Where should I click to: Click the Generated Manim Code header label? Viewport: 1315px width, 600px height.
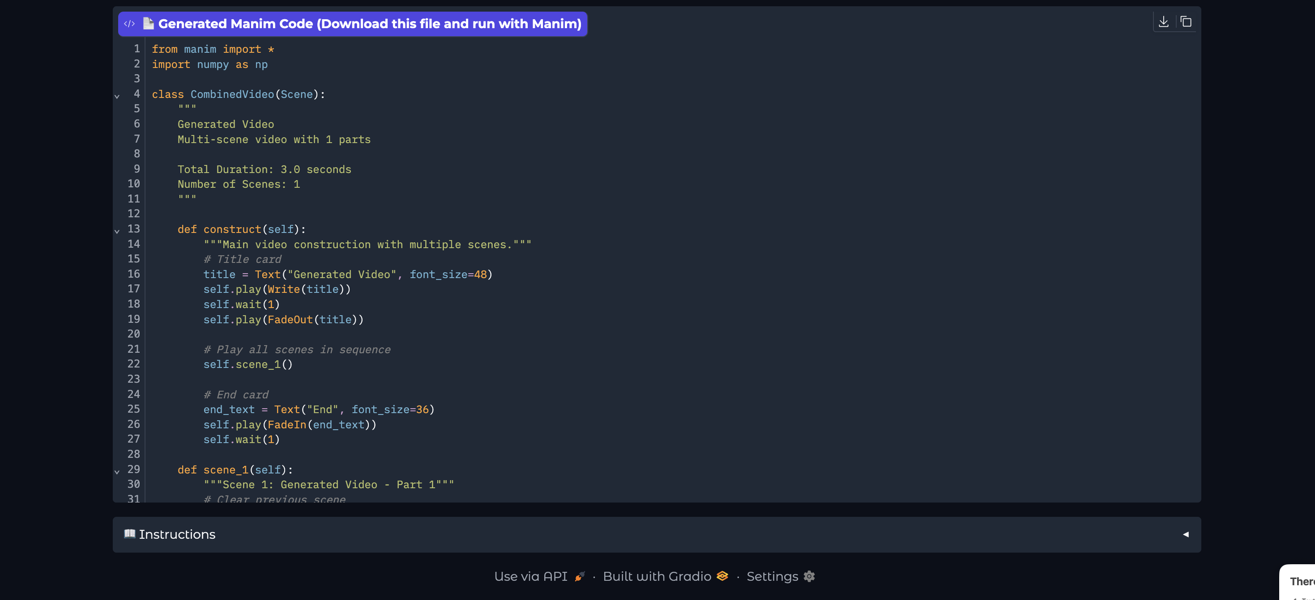tap(370, 24)
